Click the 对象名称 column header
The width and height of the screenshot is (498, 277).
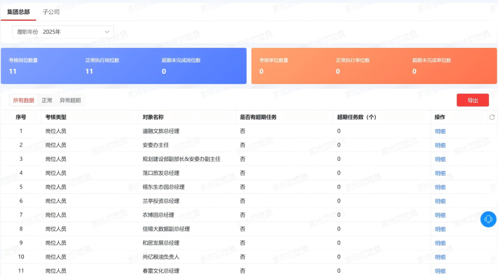coord(153,118)
